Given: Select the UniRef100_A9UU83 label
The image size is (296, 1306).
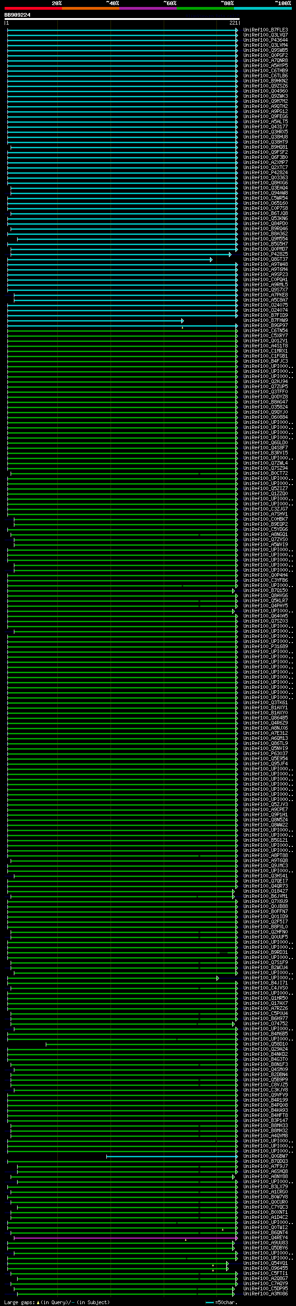Looking at the screenshot, I should tap(265, 1243).
